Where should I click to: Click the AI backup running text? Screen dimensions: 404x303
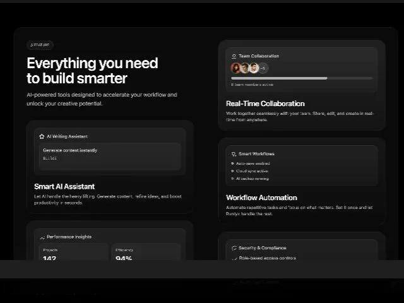tap(252, 179)
